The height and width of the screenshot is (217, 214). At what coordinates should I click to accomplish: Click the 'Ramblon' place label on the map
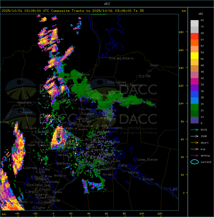pos(84,74)
